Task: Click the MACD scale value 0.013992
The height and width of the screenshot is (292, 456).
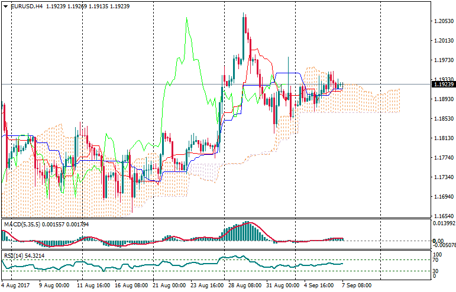Action: tap(444, 223)
